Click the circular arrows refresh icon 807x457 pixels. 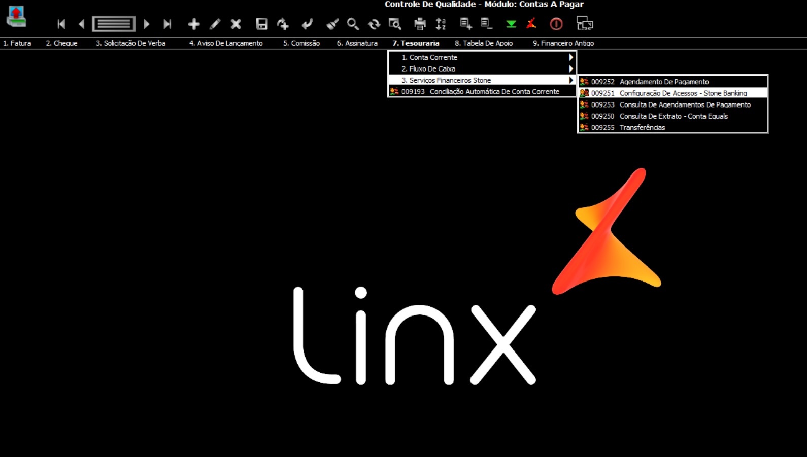click(374, 24)
